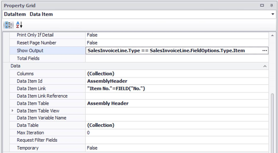Image resolution: width=278 pixels, height=153 pixels.
Task: Click the vertical scrollbar thumb
Action: click(x=272, y=122)
